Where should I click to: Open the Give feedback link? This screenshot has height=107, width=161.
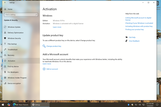click(134, 41)
